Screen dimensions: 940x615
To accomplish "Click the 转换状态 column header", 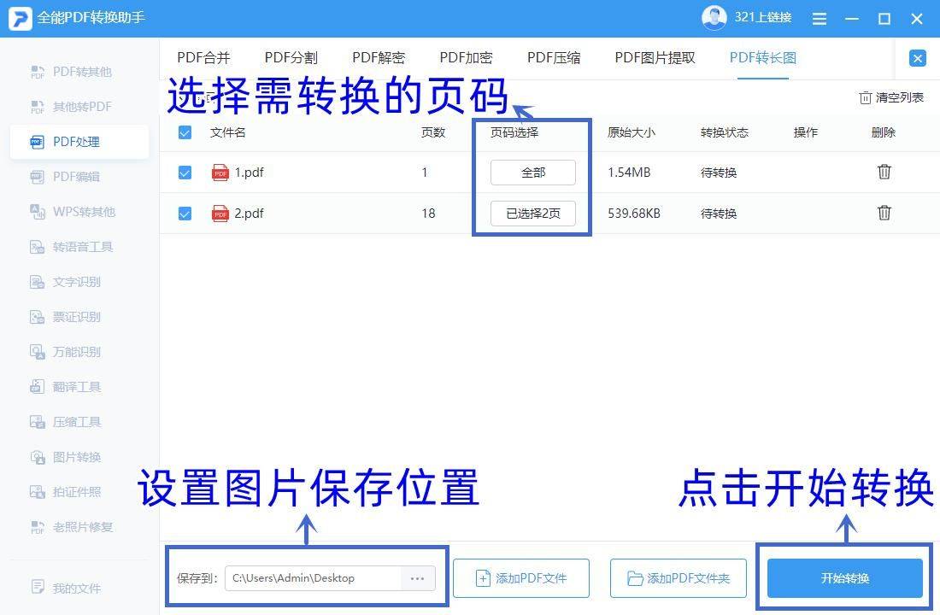I will pyautogui.click(x=724, y=132).
